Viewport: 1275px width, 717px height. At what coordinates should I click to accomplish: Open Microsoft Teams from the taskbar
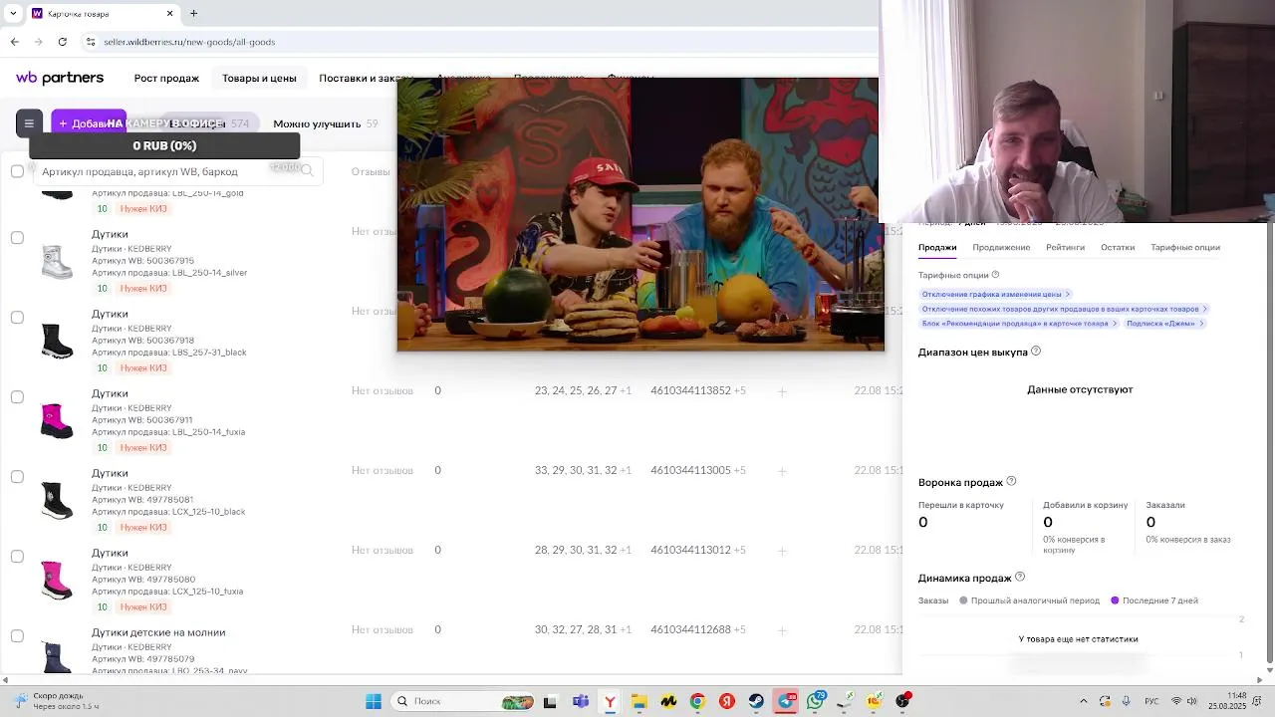click(x=581, y=701)
